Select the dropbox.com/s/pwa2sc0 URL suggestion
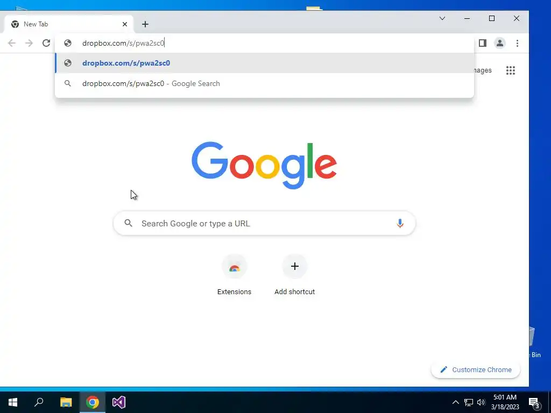The width and height of the screenshot is (551, 413). (x=264, y=63)
